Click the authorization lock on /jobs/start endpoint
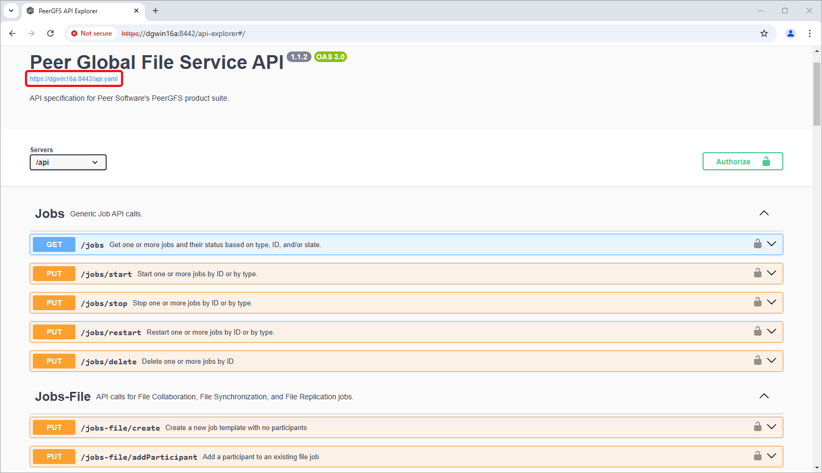Image resolution: width=822 pixels, height=473 pixels. click(757, 273)
